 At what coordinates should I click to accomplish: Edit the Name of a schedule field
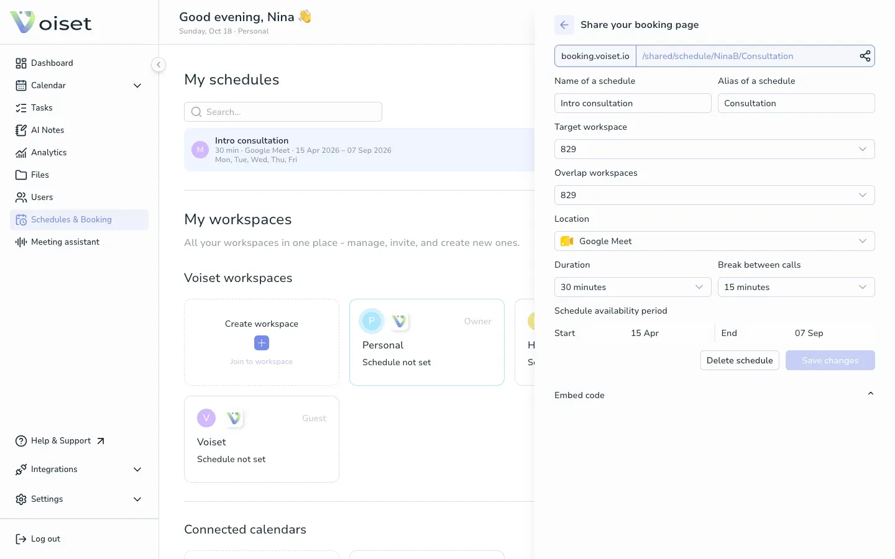633,103
